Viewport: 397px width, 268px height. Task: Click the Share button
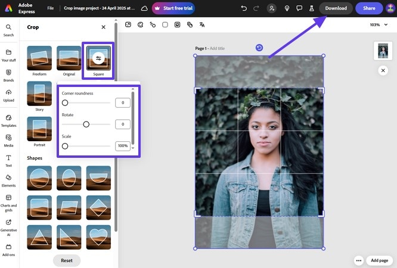click(x=369, y=8)
